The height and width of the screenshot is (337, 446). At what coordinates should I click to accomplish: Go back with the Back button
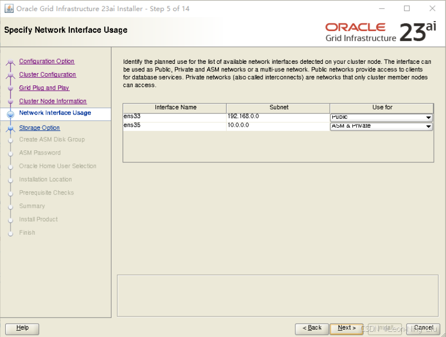click(312, 329)
